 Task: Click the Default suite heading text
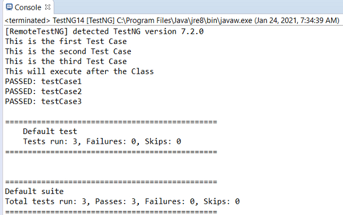[x=34, y=192]
